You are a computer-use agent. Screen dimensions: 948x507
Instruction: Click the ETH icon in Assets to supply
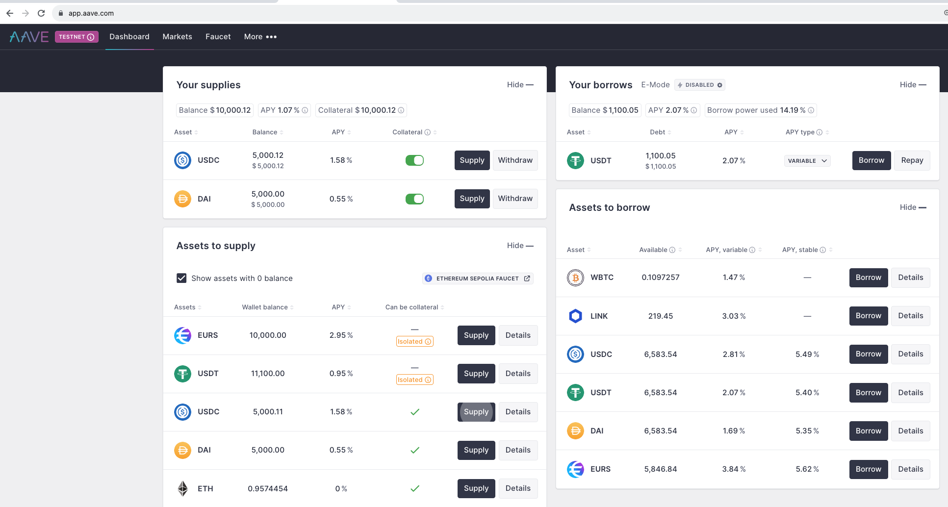(x=182, y=488)
